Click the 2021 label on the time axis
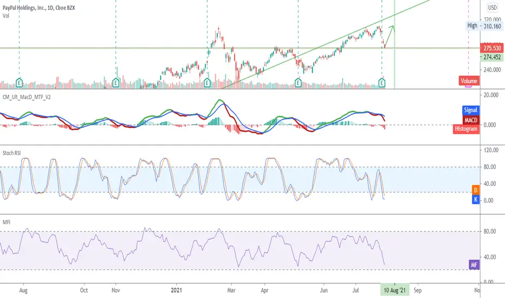The image size is (505, 298). pos(176,290)
